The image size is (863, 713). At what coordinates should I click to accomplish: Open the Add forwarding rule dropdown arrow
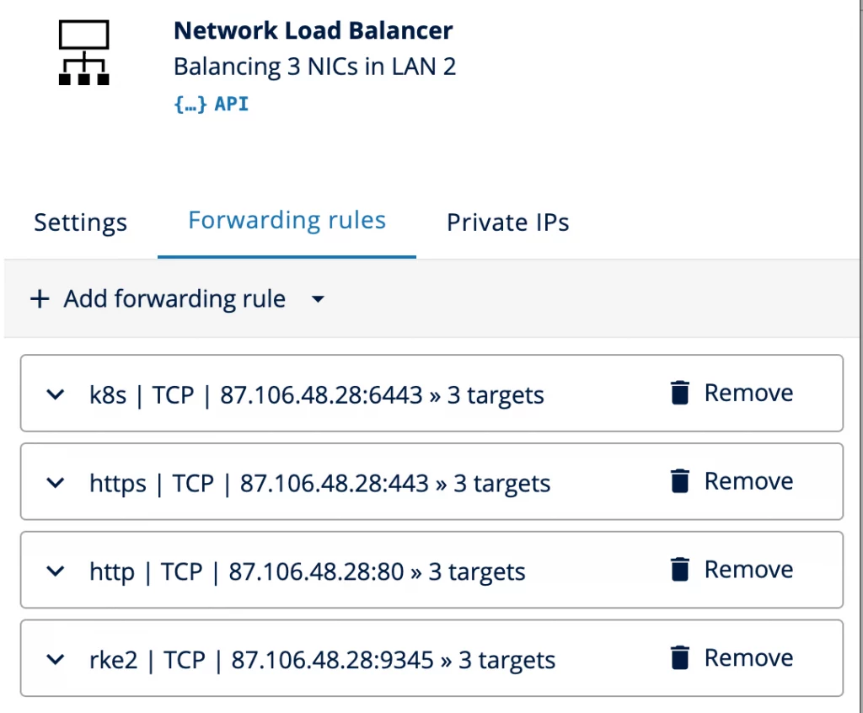(317, 299)
